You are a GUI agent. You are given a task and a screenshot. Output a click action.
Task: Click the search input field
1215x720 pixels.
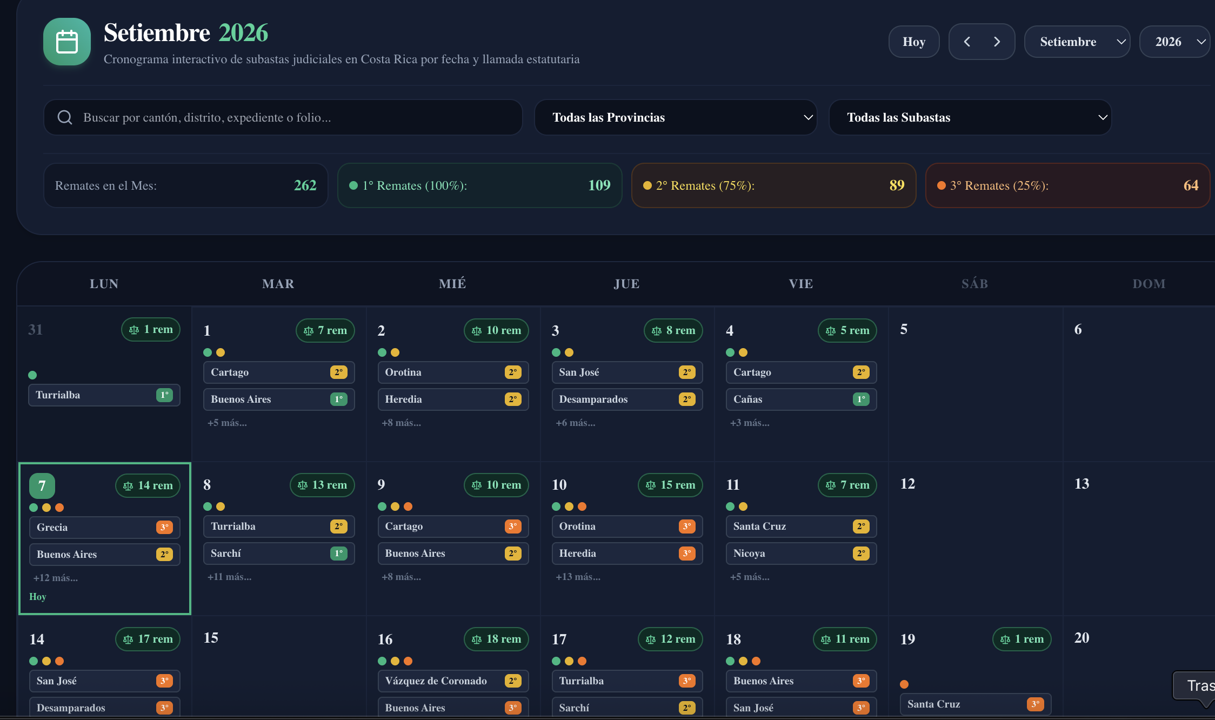(x=283, y=117)
